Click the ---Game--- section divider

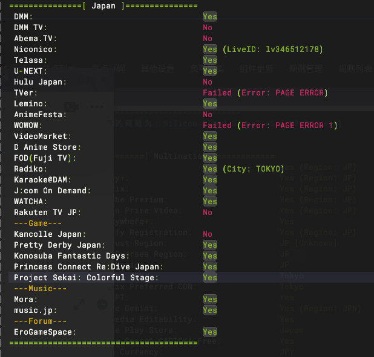pyautogui.click(x=38, y=223)
